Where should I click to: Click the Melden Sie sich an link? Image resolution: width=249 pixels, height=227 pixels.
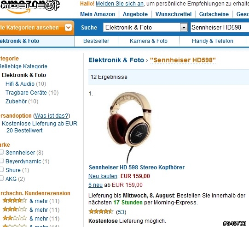coord(120,4)
